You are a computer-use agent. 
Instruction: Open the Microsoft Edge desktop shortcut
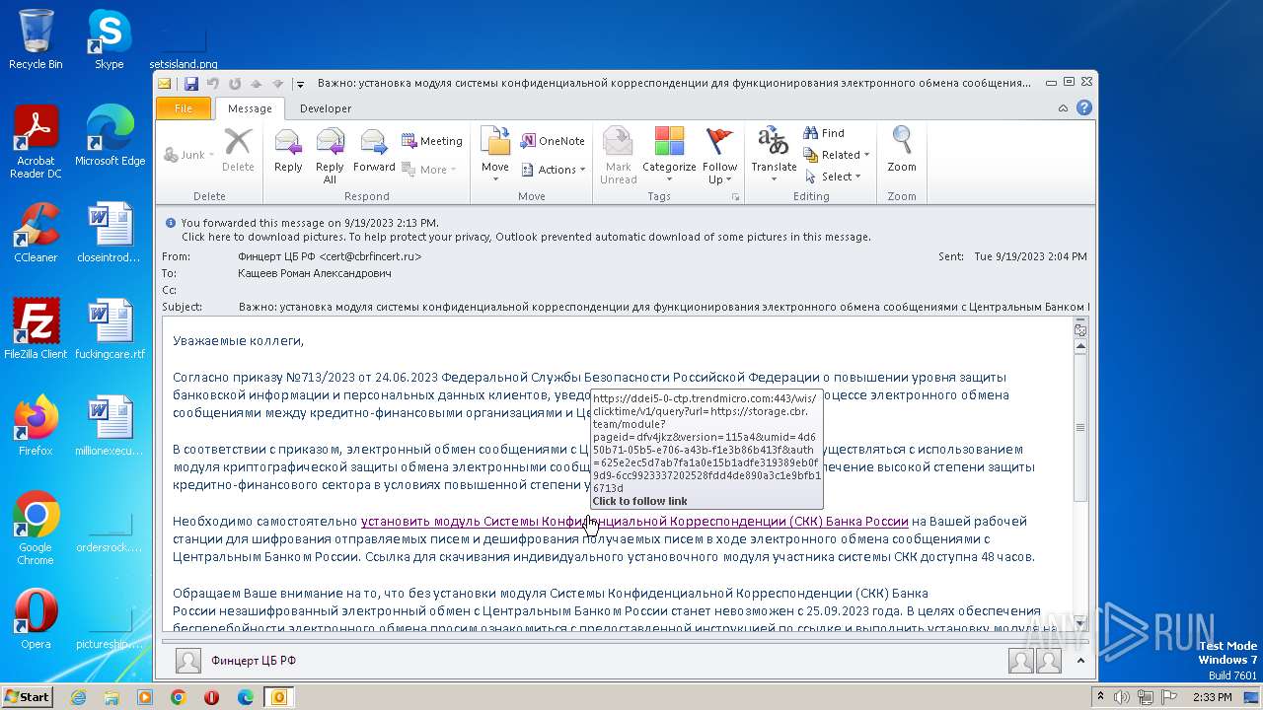110,136
